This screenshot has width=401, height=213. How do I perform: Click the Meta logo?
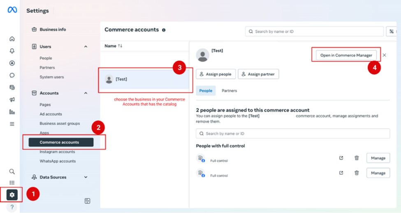12,10
